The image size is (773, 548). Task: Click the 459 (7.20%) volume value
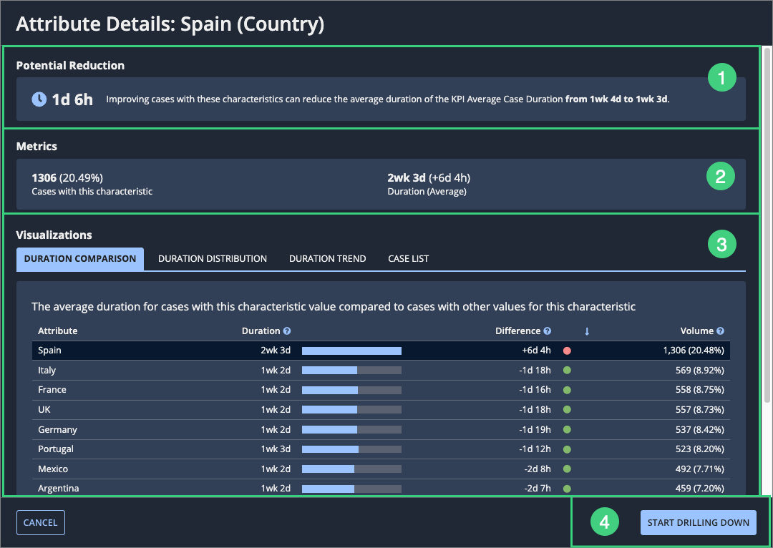click(699, 489)
